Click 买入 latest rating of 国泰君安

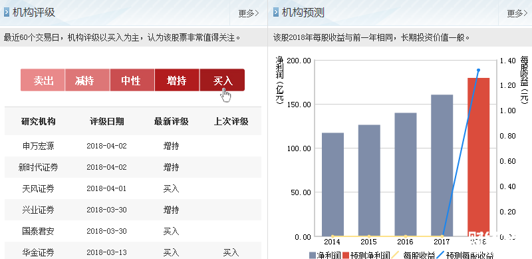171,231
